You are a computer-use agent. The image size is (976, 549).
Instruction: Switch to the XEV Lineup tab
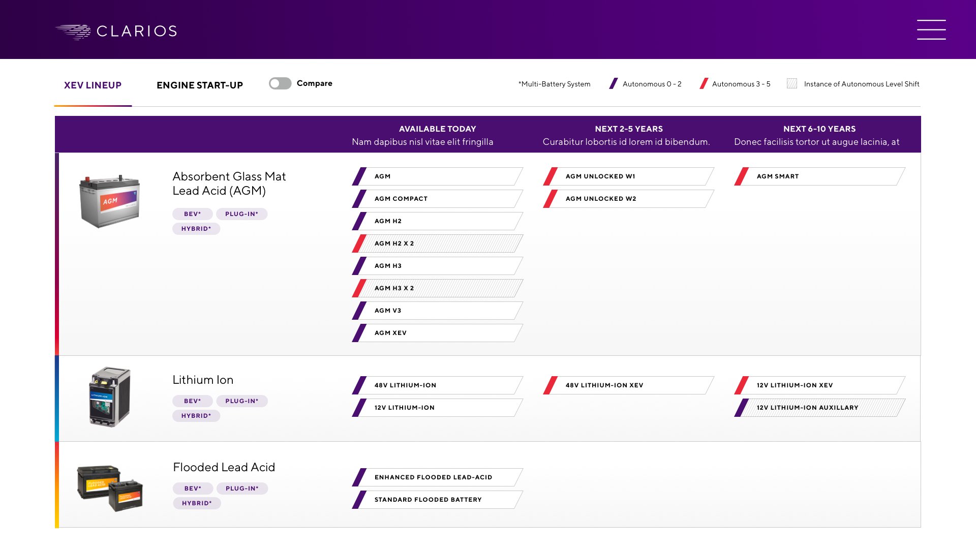(x=93, y=85)
